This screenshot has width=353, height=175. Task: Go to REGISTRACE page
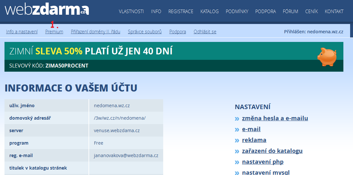[181, 11]
